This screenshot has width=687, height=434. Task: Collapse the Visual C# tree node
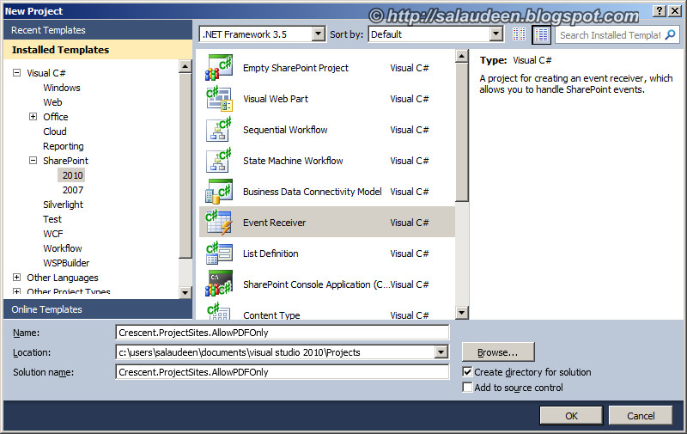16,73
